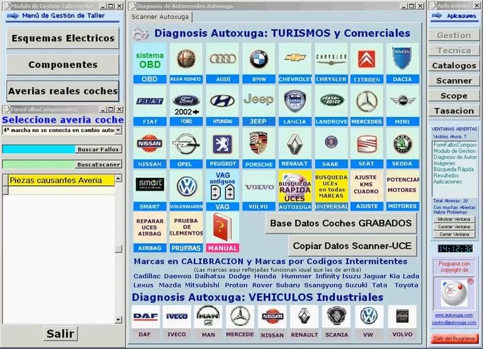Click the Buscar Fallos button

click(x=98, y=149)
